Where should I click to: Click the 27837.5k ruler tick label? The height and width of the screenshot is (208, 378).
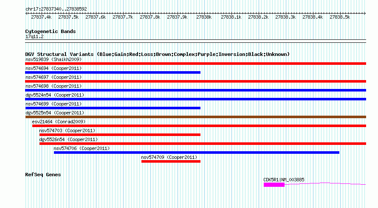point(68,17)
